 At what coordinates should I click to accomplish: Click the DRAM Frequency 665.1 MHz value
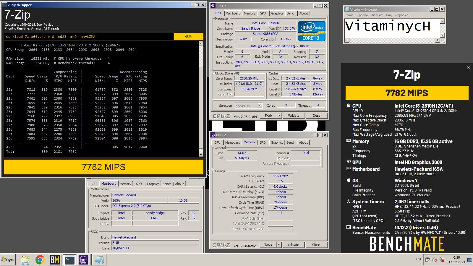point(280,176)
